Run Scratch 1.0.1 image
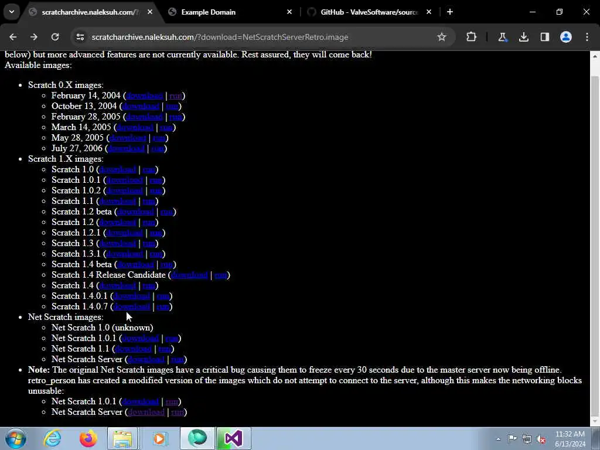This screenshot has height=450, width=600. click(x=156, y=180)
